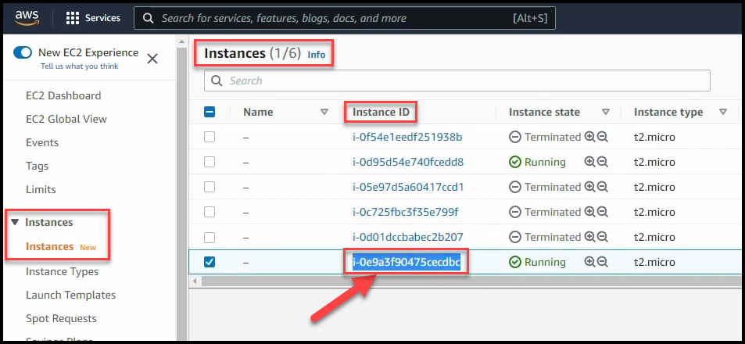The width and height of the screenshot is (745, 344).
Task: Check the box for instance i-0d95d54e740fcedd8
Action: tap(210, 162)
